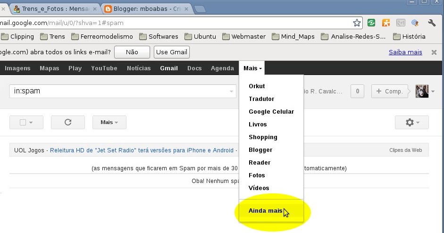
Task: Click the Não button in infobar
Action: tap(132, 52)
